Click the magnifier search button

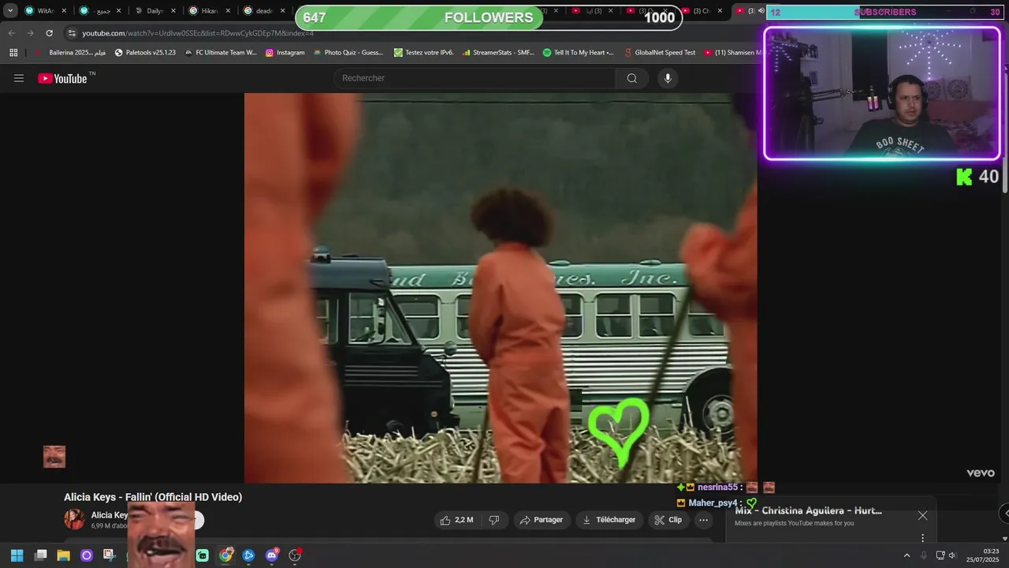[x=632, y=78]
